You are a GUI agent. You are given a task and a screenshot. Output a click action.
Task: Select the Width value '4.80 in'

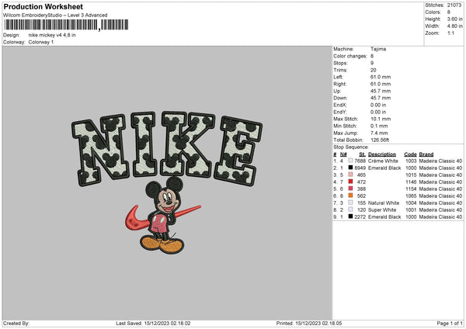click(x=454, y=26)
